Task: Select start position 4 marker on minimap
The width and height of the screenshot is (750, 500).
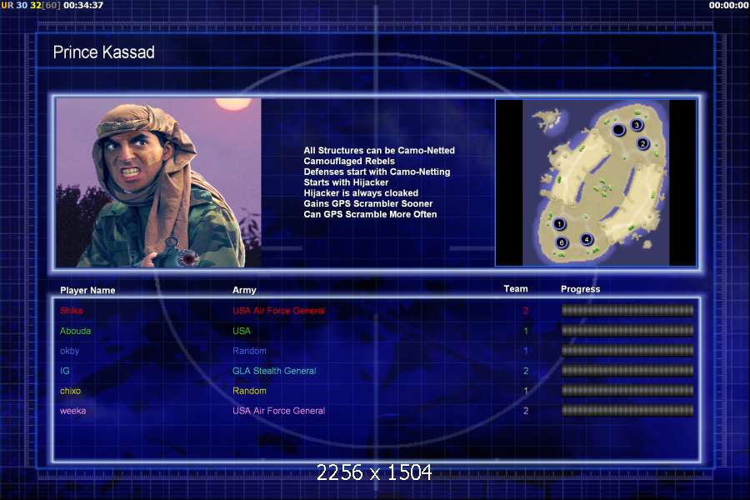Action: (587, 239)
